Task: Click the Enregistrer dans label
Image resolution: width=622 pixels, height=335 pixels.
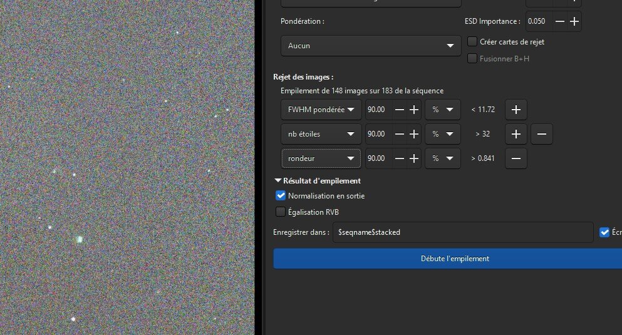Action: (301, 232)
